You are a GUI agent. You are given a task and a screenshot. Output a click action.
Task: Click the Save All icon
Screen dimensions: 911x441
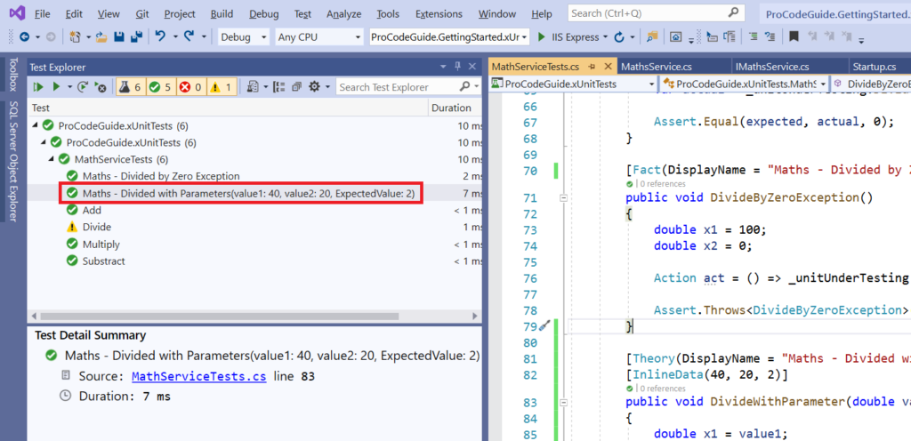pyautogui.click(x=136, y=37)
